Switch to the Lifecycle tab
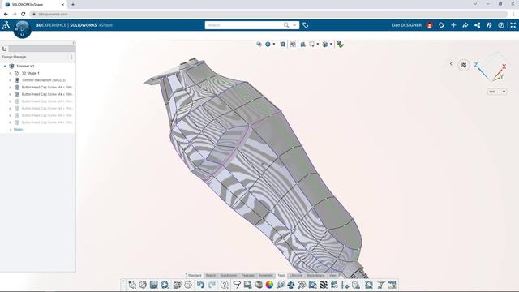 296,276
